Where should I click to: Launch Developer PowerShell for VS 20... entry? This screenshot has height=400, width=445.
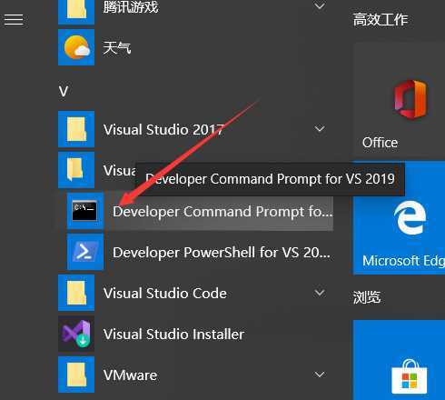[x=200, y=252]
